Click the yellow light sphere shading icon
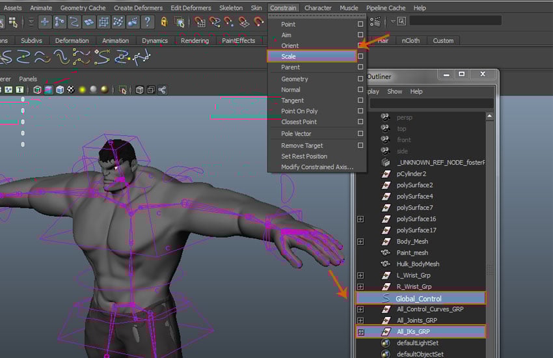The image size is (553, 358). click(83, 90)
